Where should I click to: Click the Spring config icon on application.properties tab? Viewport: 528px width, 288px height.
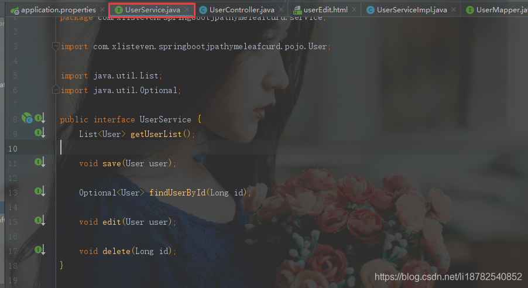point(15,11)
